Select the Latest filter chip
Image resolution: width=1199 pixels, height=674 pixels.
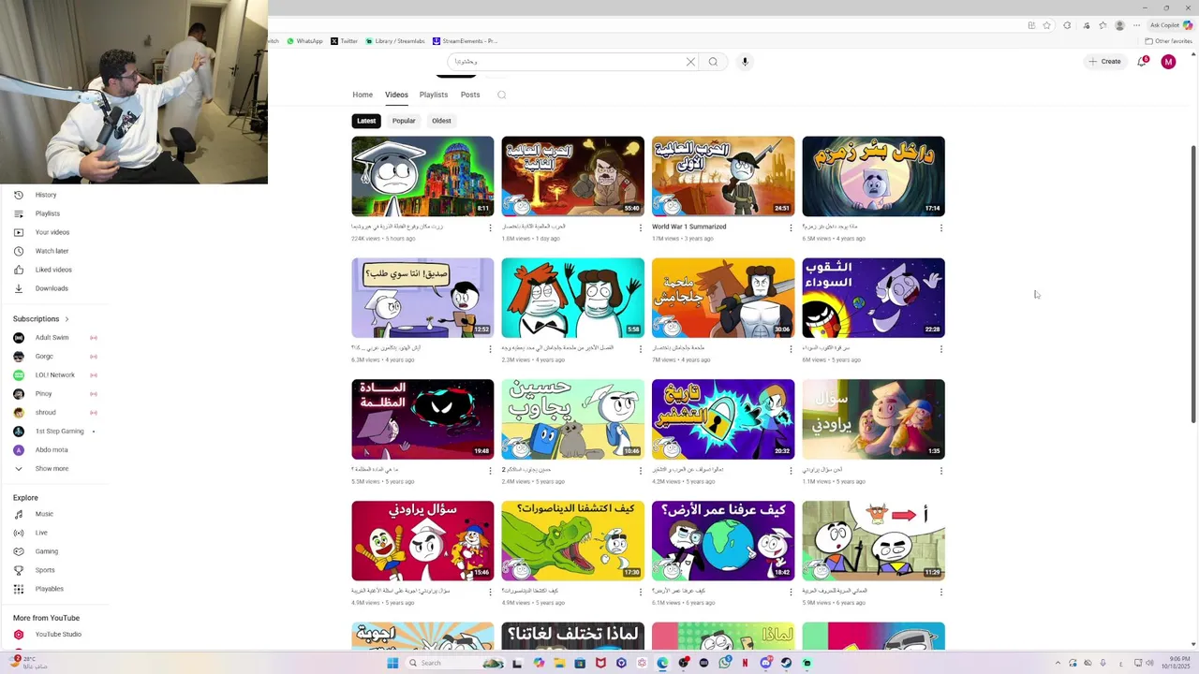tap(366, 121)
